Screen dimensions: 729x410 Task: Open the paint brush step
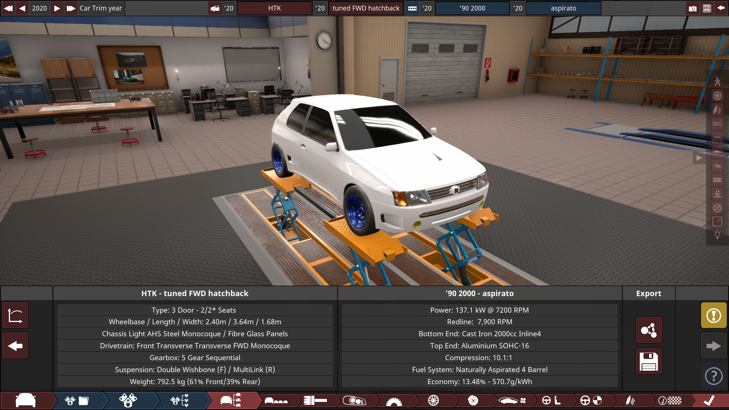315,401
